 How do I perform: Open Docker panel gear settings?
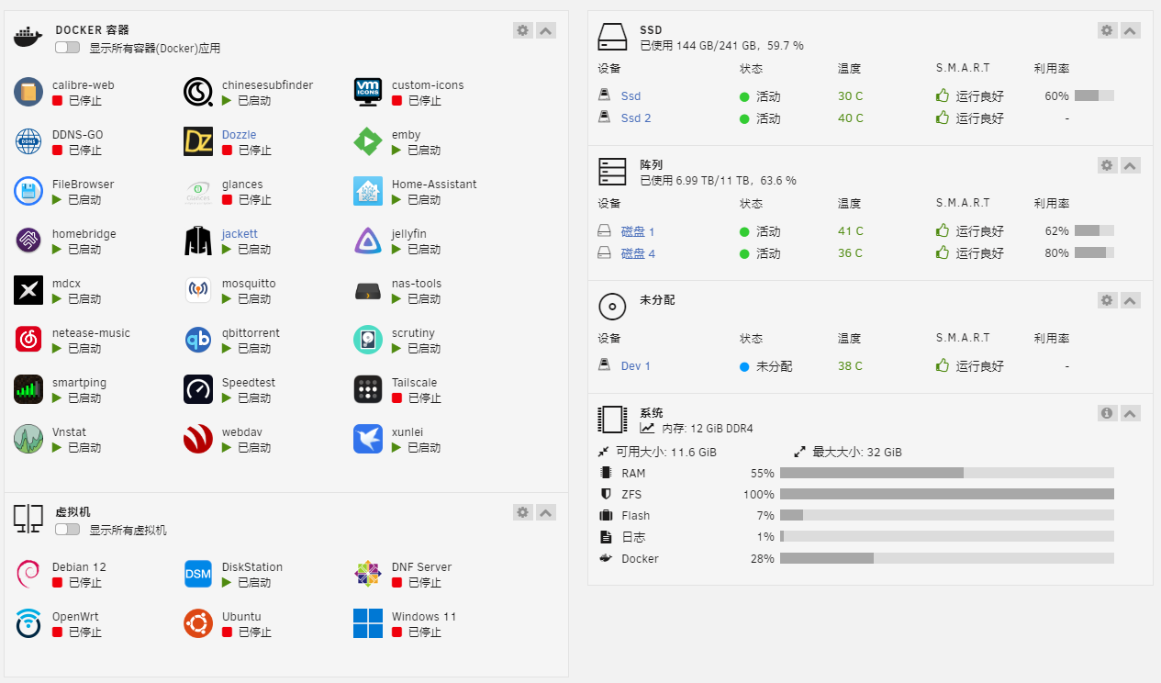click(x=523, y=30)
